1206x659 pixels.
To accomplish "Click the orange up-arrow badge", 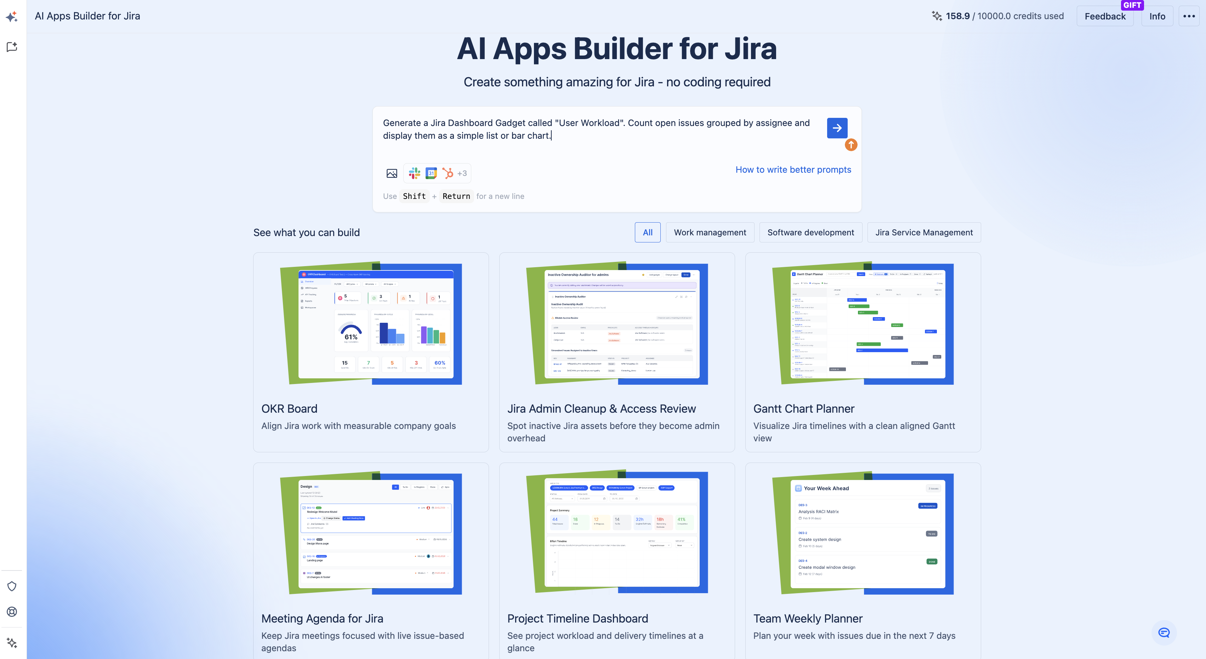I will point(851,145).
